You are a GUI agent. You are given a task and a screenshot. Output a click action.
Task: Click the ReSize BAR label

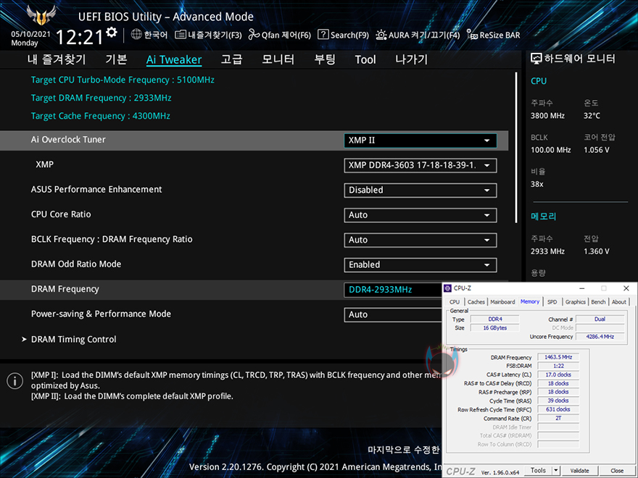coord(500,35)
